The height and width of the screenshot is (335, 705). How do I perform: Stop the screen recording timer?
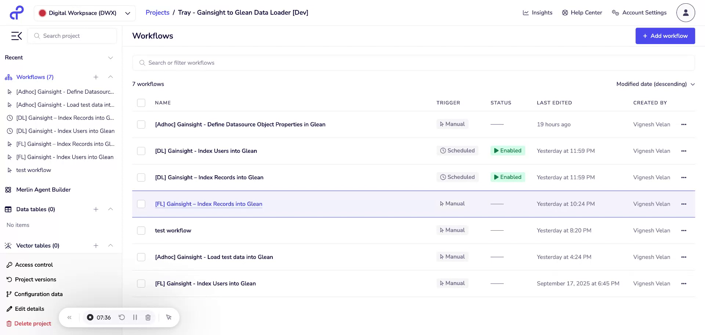[x=90, y=317]
